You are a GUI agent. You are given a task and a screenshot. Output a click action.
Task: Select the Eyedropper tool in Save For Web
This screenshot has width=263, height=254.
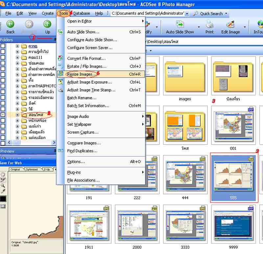pyautogui.click(x=3, y=191)
